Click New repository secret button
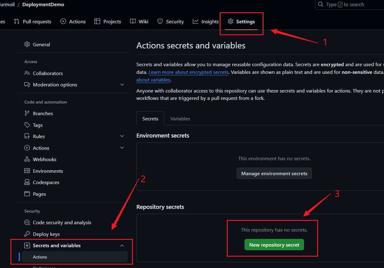Image resolution: width=384 pixels, height=268 pixels. pyautogui.click(x=274, y=245)
